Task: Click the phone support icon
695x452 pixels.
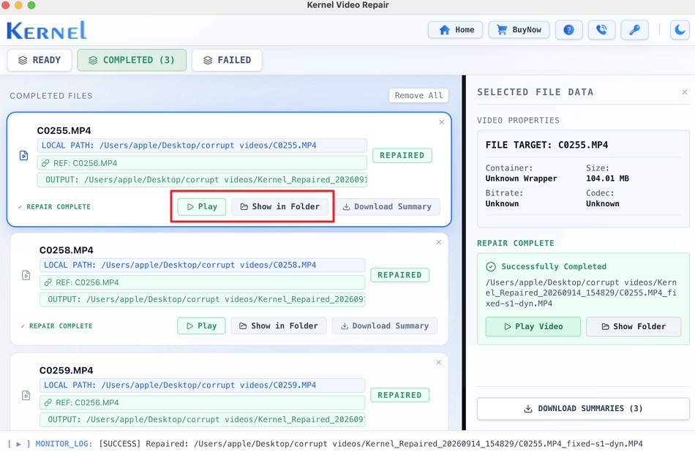Action: point(601,30)
